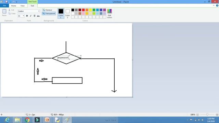Switch to the Home ribbon tab
Viewport: 219px width, 123px height.
point(14,6)
